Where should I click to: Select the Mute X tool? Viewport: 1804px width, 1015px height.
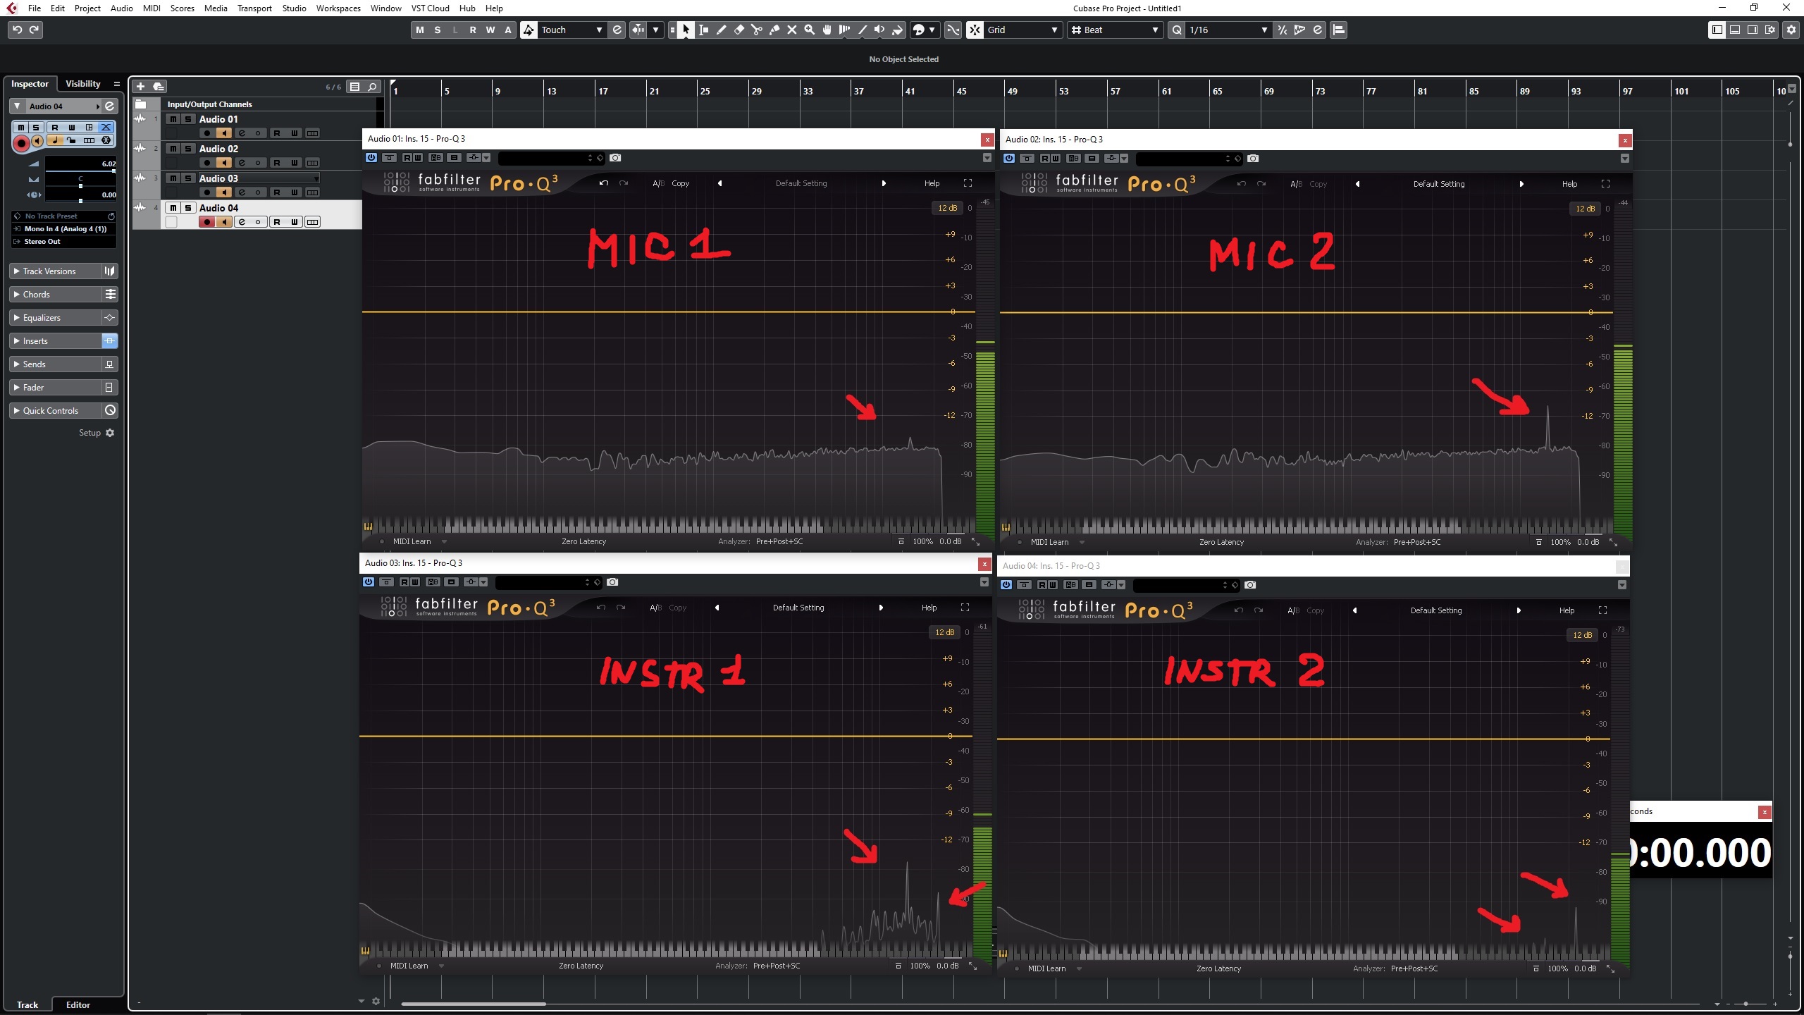coord(791,30)
